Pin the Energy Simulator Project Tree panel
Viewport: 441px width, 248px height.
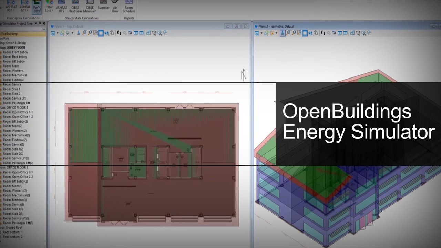tap(40, 23)
